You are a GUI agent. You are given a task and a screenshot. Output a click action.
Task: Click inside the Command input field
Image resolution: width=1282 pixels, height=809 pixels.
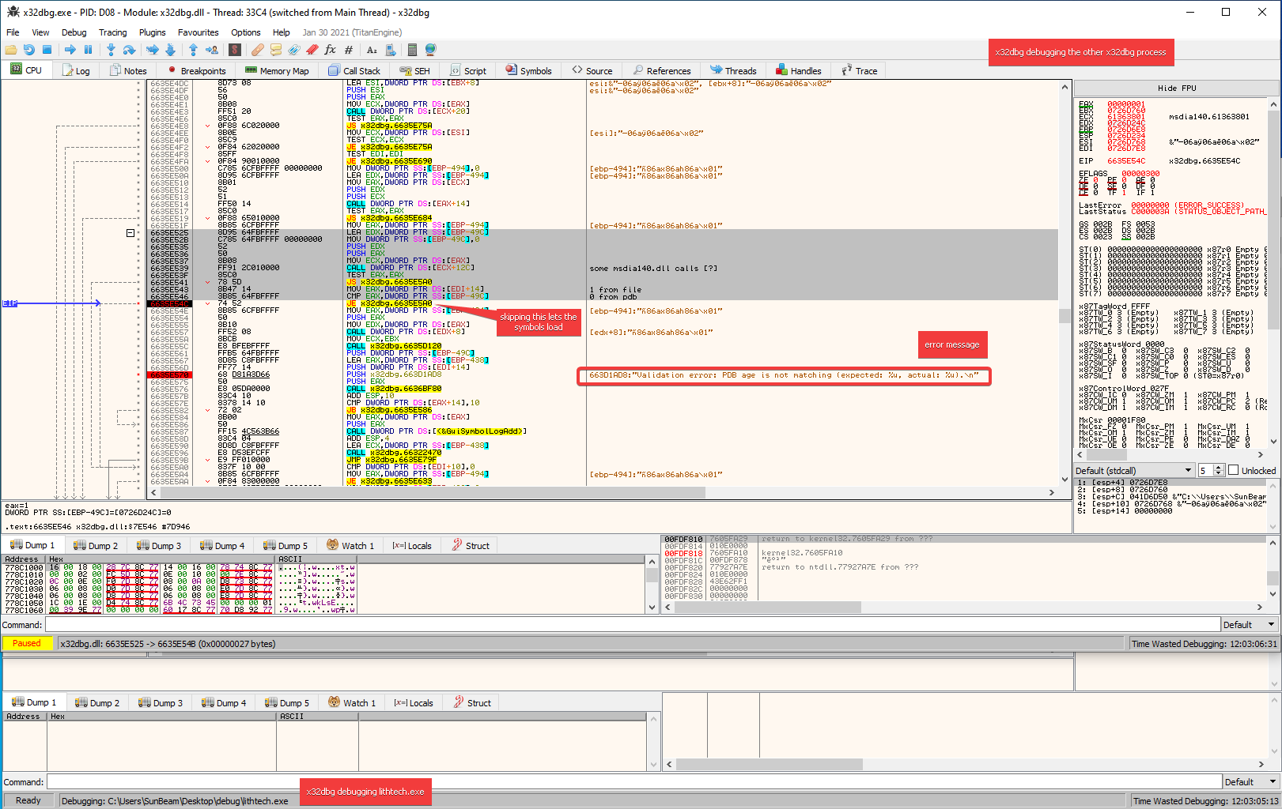(316, 623)
